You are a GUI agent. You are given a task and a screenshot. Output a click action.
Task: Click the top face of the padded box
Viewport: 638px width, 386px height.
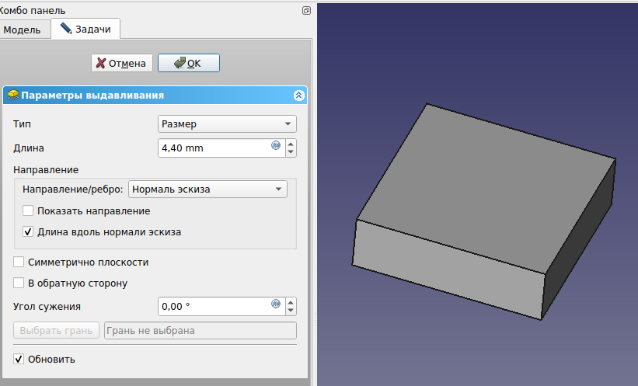486,188
